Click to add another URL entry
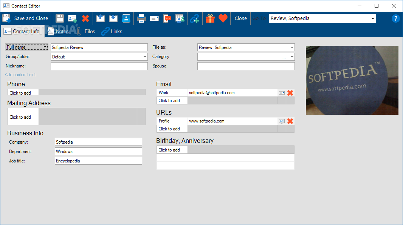403x225 pixels. [x=172, y=129]
